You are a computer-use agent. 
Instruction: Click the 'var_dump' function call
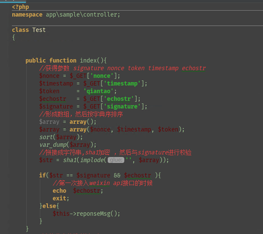pyautogui.click(x=53, y=145)
